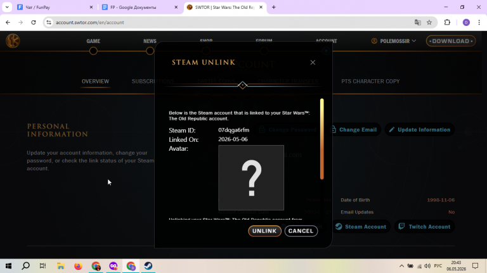
Task: Close the SWTOR browser tab
Action: pyautogui.click(x=261, y=7)
